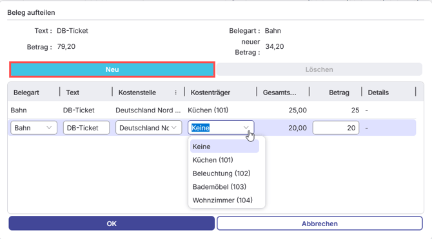Screen dimensions: 432x239
Task: Cancel the dialog with Abbrechen
Action: pyautogui.click(x=320, y=224)
